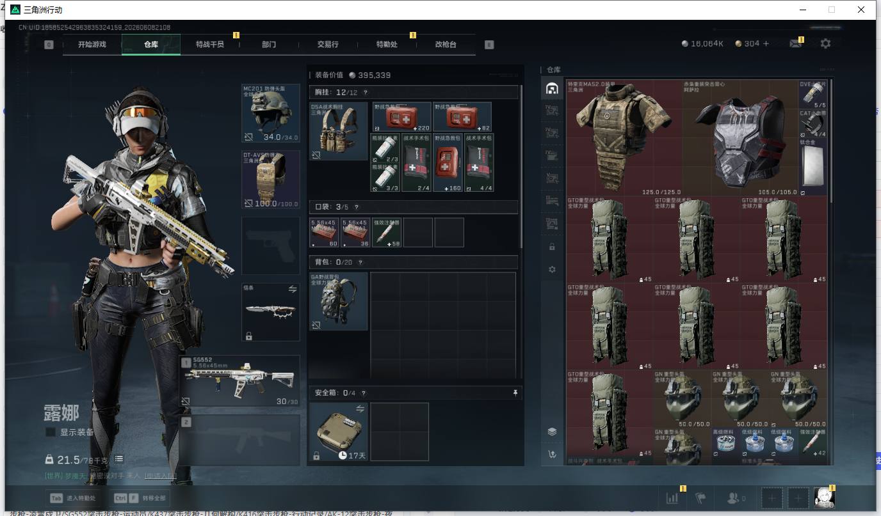Select the painkiller bottle showing 2/3
This screenshot has height=516, width=881.
(386, 148)
